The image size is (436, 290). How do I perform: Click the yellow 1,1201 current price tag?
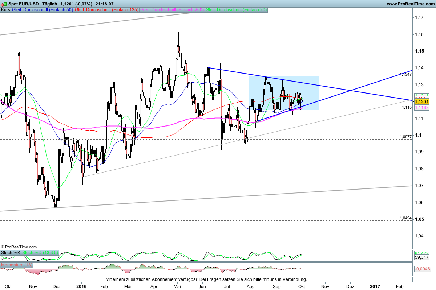click(422, 103)
